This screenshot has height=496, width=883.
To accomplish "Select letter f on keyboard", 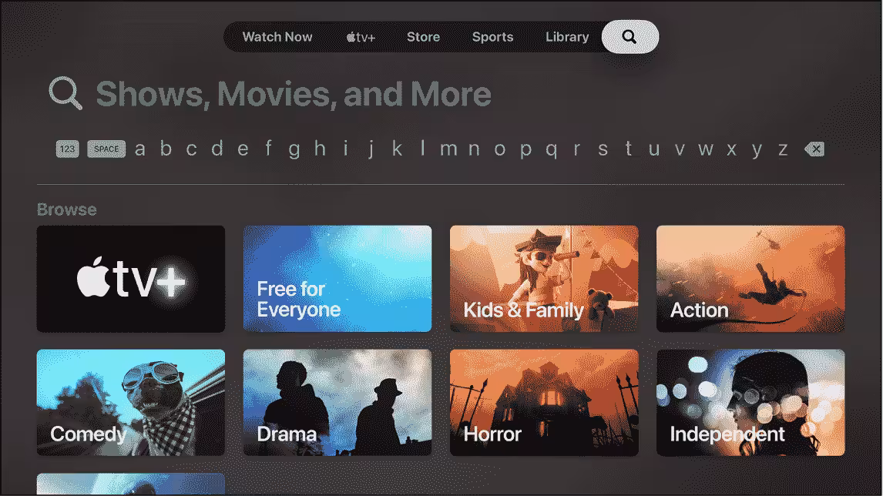I will (x=269, y=148).
